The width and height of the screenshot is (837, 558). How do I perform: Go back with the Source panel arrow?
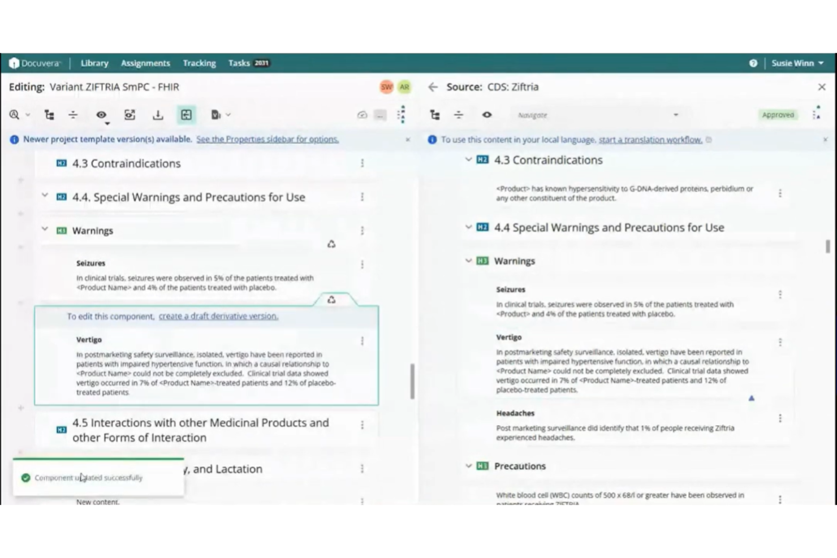pos(433,87)
